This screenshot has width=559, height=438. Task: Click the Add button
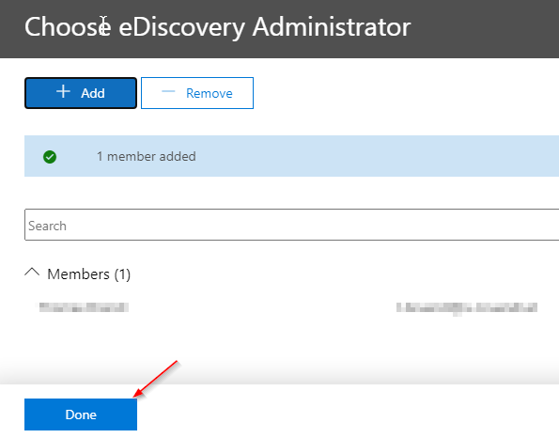tap(81, 93)
